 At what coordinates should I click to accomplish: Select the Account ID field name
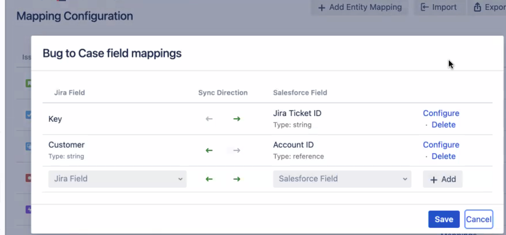click(x=293, y=145)
